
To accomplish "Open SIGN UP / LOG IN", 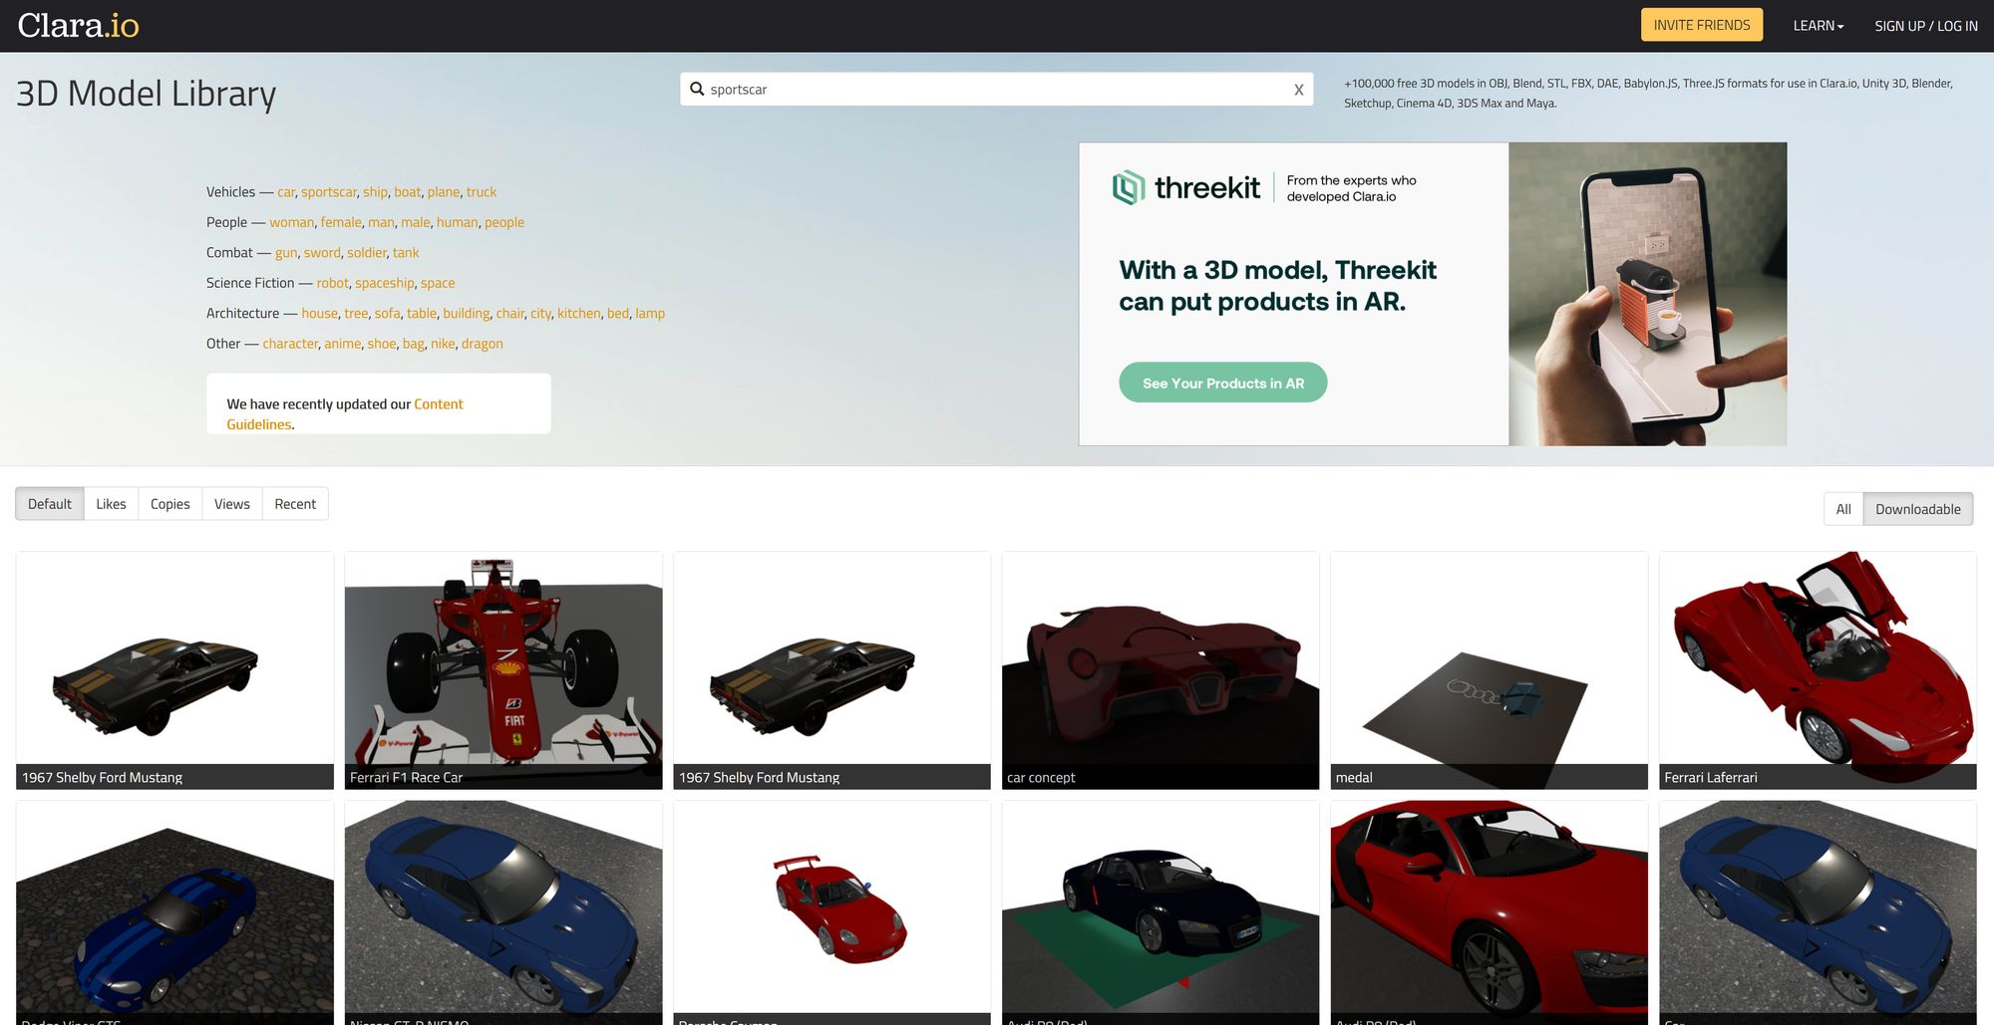I will (1925, 26).
